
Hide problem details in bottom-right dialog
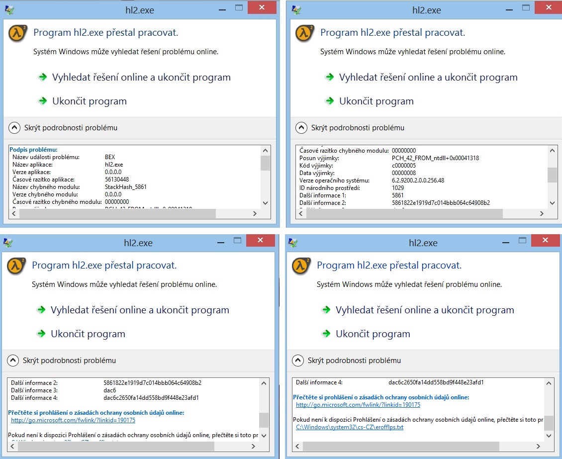298,361
